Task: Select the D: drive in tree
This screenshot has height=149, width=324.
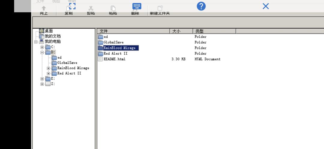Action: click(53, 52)
